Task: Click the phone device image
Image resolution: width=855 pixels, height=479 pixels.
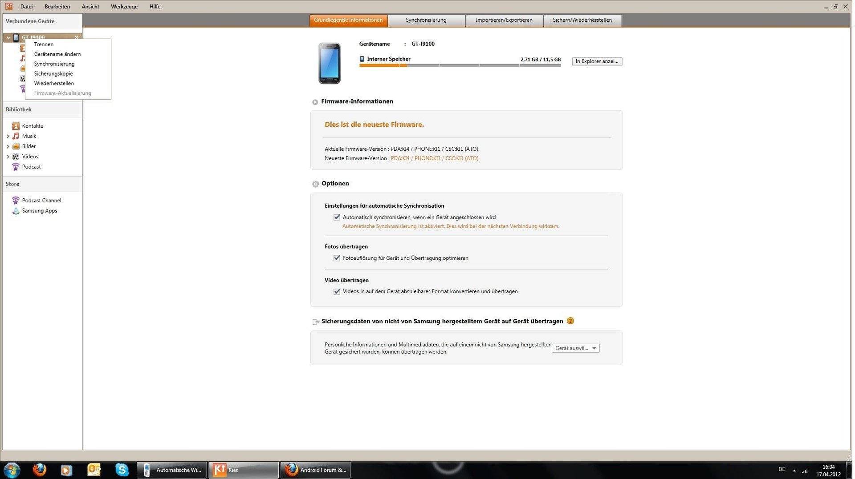Action: (330, 63)
